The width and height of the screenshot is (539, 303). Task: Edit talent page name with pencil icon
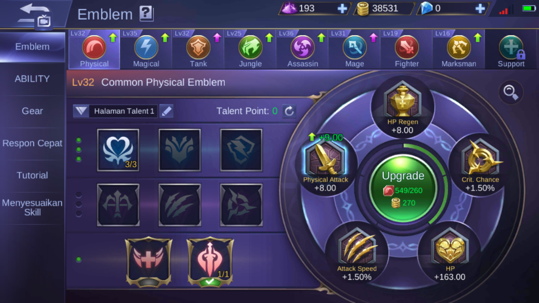click(x=166, y=111)
